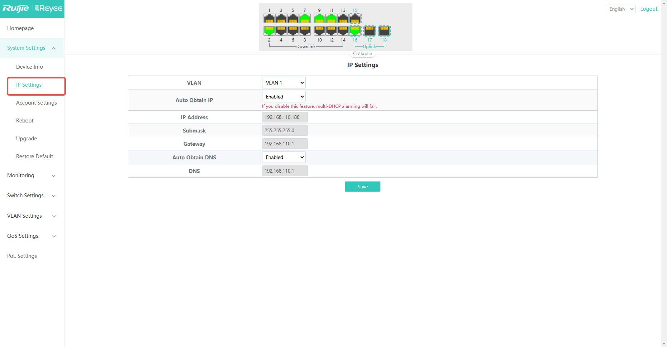Open the Auto Obtain DNS dropdown
The width and height of the screenshot is (667, 347).
pos(284,157)
